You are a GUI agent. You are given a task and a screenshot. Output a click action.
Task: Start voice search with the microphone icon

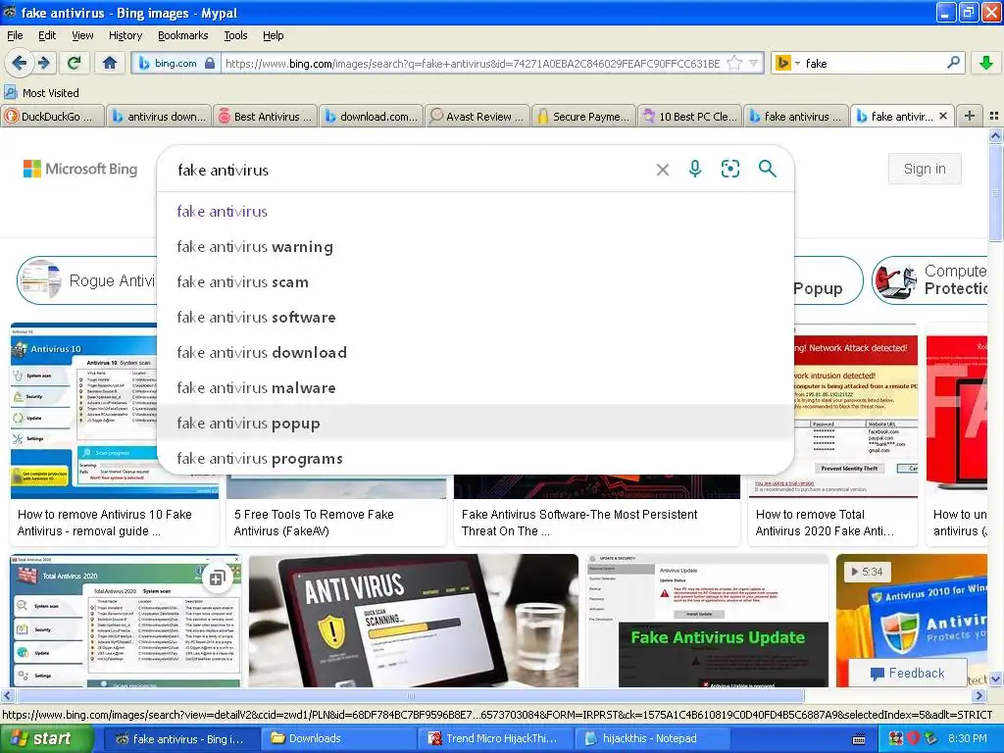pyautogui.click(x=695, y=169)
